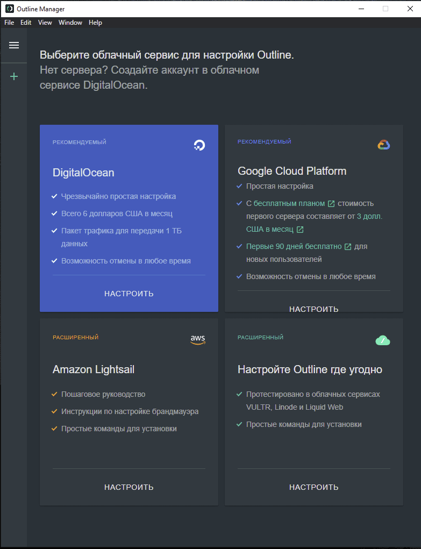Click 'Пошаговое руководство' text

(103, 394)
